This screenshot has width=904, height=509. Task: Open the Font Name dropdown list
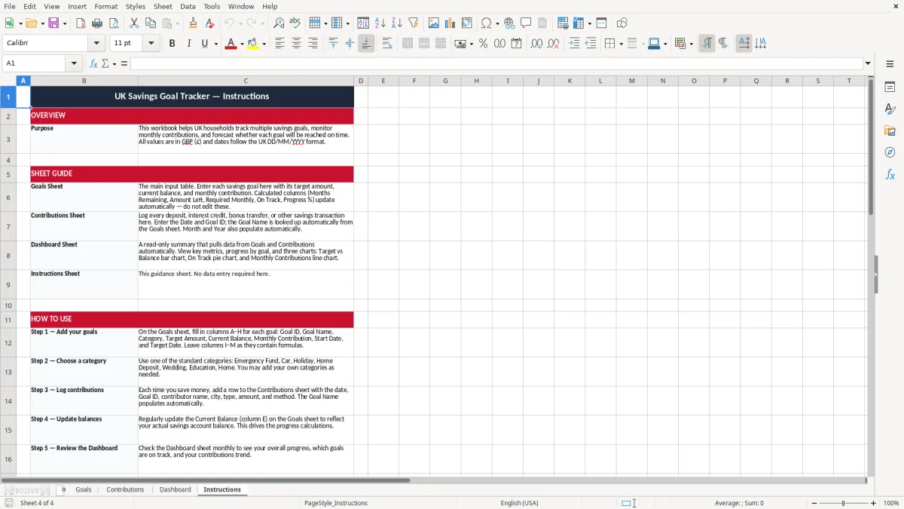coord(96,43)
